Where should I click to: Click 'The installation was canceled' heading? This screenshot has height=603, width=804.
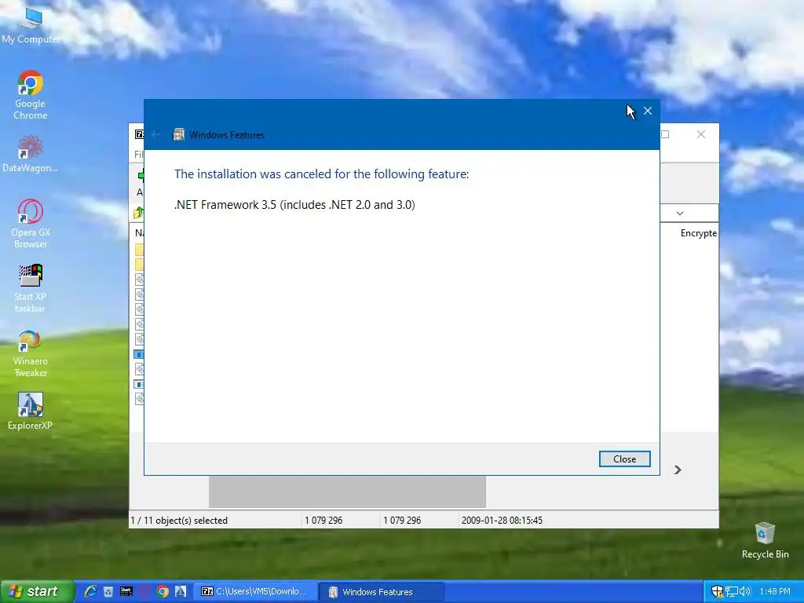tap(321, 174)
